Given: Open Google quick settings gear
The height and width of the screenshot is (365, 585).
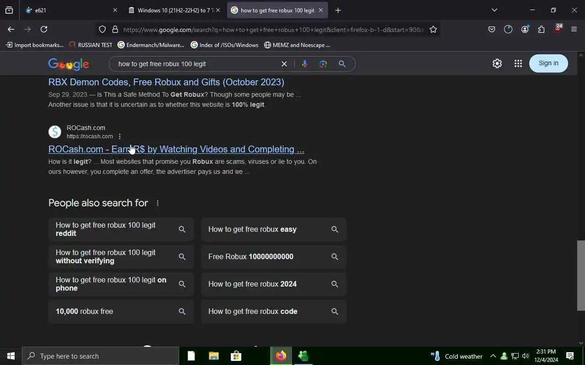Looking at the screenshot, I should (497, 63).
